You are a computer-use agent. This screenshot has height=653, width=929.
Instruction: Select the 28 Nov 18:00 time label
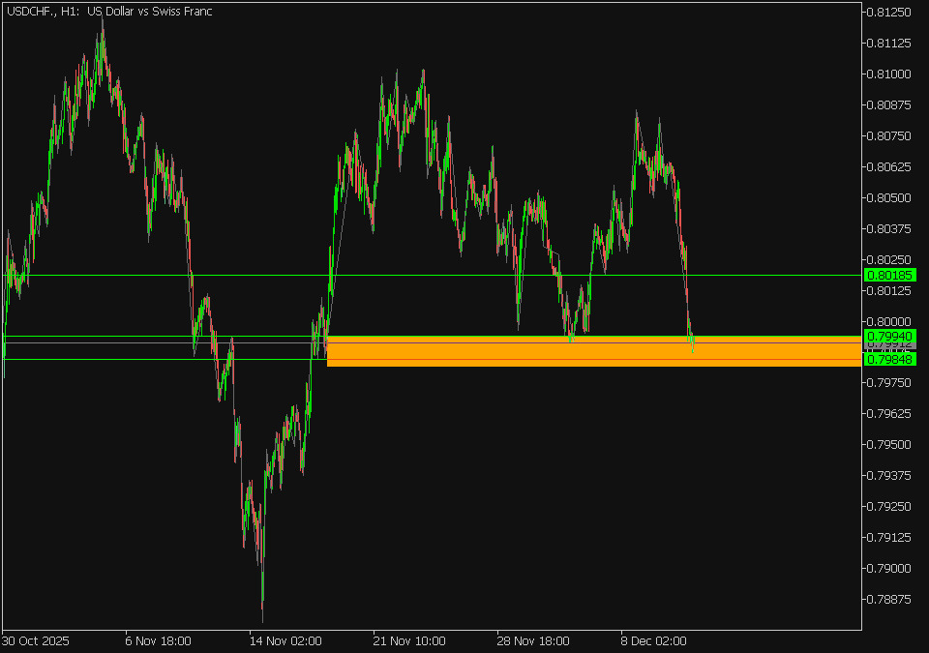coord(533,640)
